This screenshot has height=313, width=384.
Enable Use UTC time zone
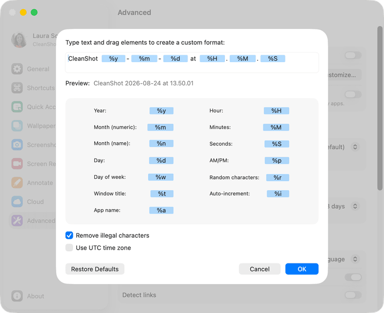pyautogui.click(x=70, y=248)
